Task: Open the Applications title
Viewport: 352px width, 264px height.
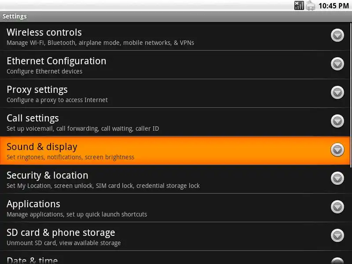Action: pos(33,204)
